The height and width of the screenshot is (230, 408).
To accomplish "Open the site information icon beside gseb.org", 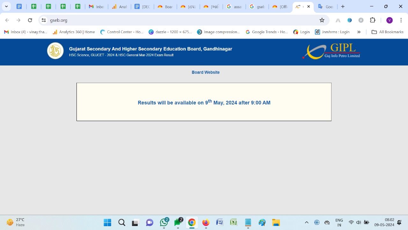I will (x=43, y=20).
